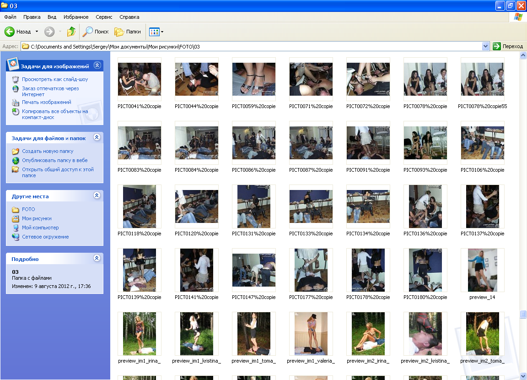The height and width of the screenshot is (380, 527).
Task: Click the FOTO folder icon in Other places
Action: (x=16, y=210)
